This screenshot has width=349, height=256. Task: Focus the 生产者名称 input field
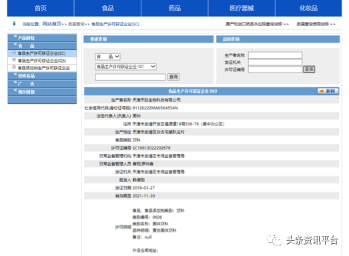coord(276,55)
